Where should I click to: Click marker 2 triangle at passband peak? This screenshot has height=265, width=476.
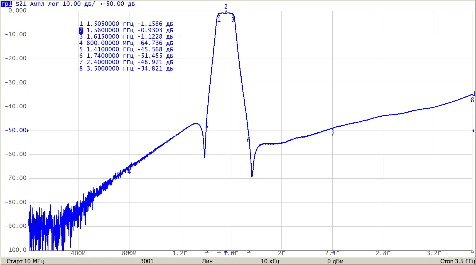point(226,11)
